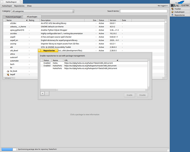
Task: Switch to the Featured packages tab
Action: pos(13,17)
